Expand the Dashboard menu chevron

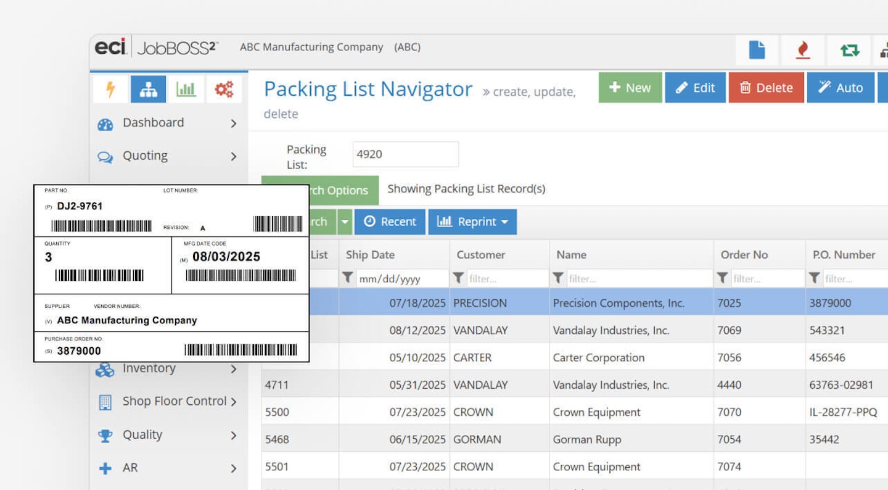[x=234, y=123]
